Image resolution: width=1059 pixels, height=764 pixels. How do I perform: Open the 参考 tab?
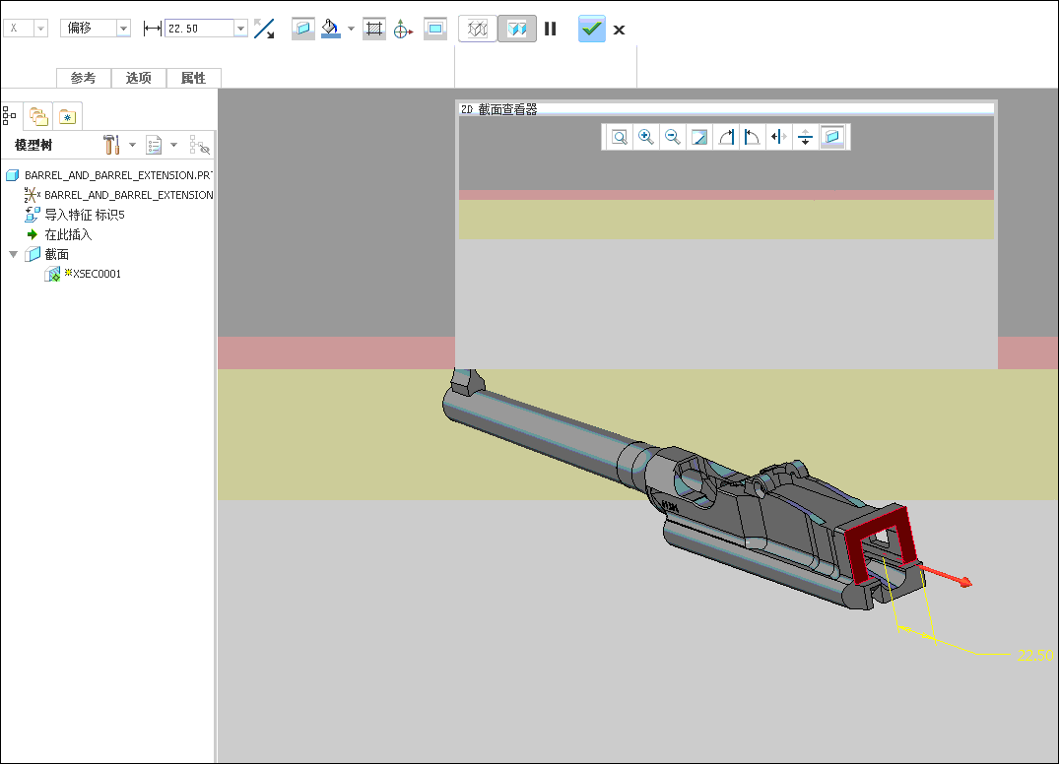coord(83,78)
